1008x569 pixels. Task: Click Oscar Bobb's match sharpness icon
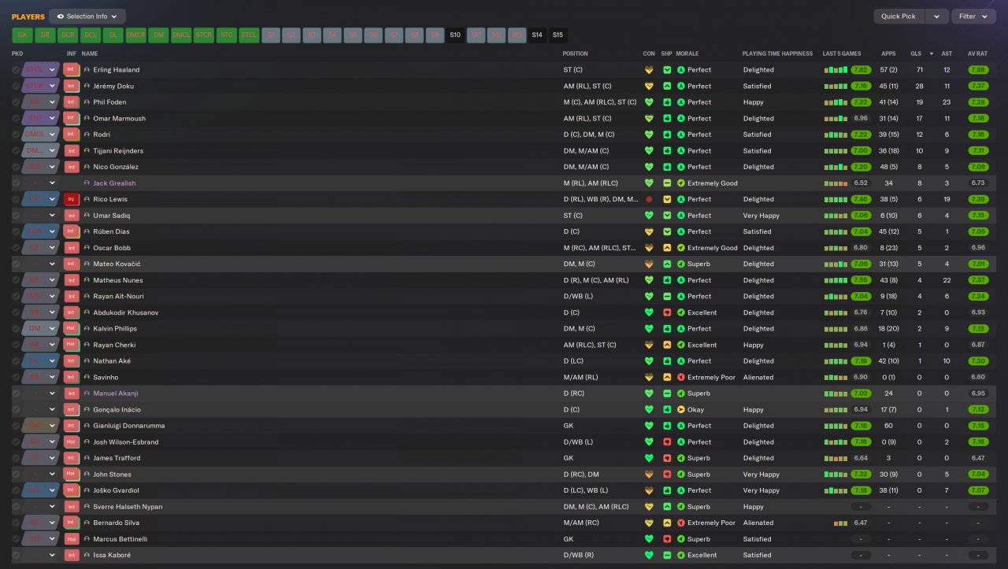(x=667, y=248)
